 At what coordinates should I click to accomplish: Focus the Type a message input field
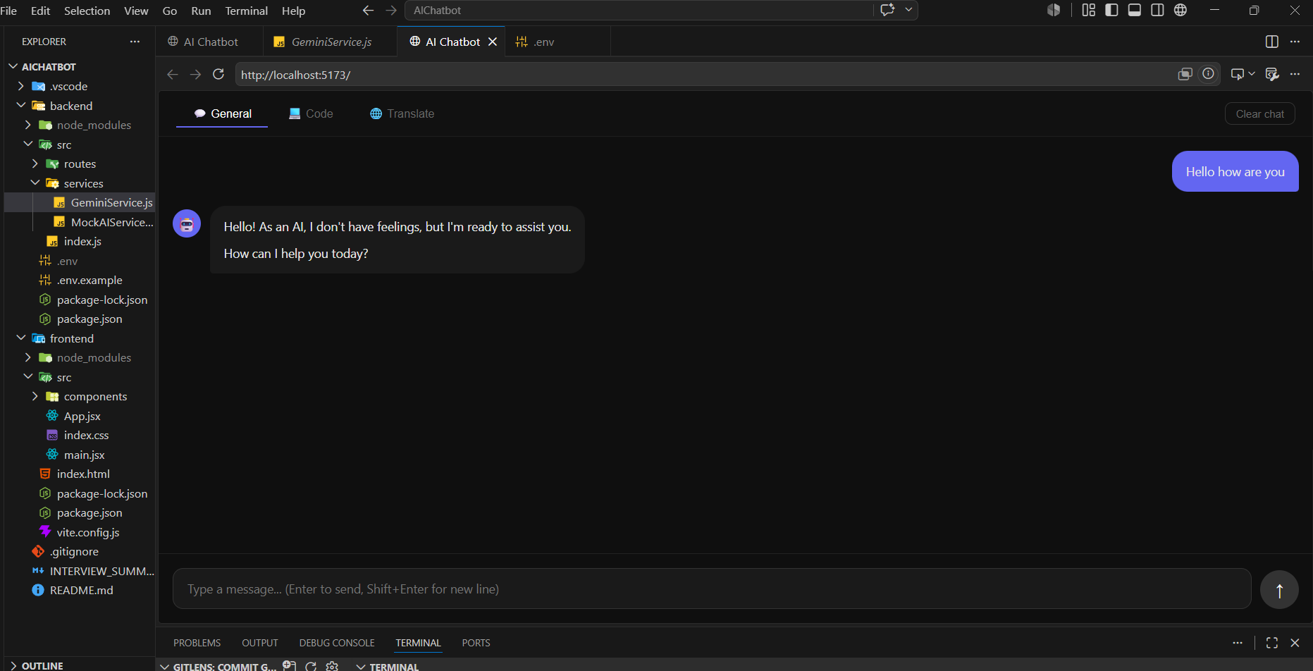pos(712,589)
